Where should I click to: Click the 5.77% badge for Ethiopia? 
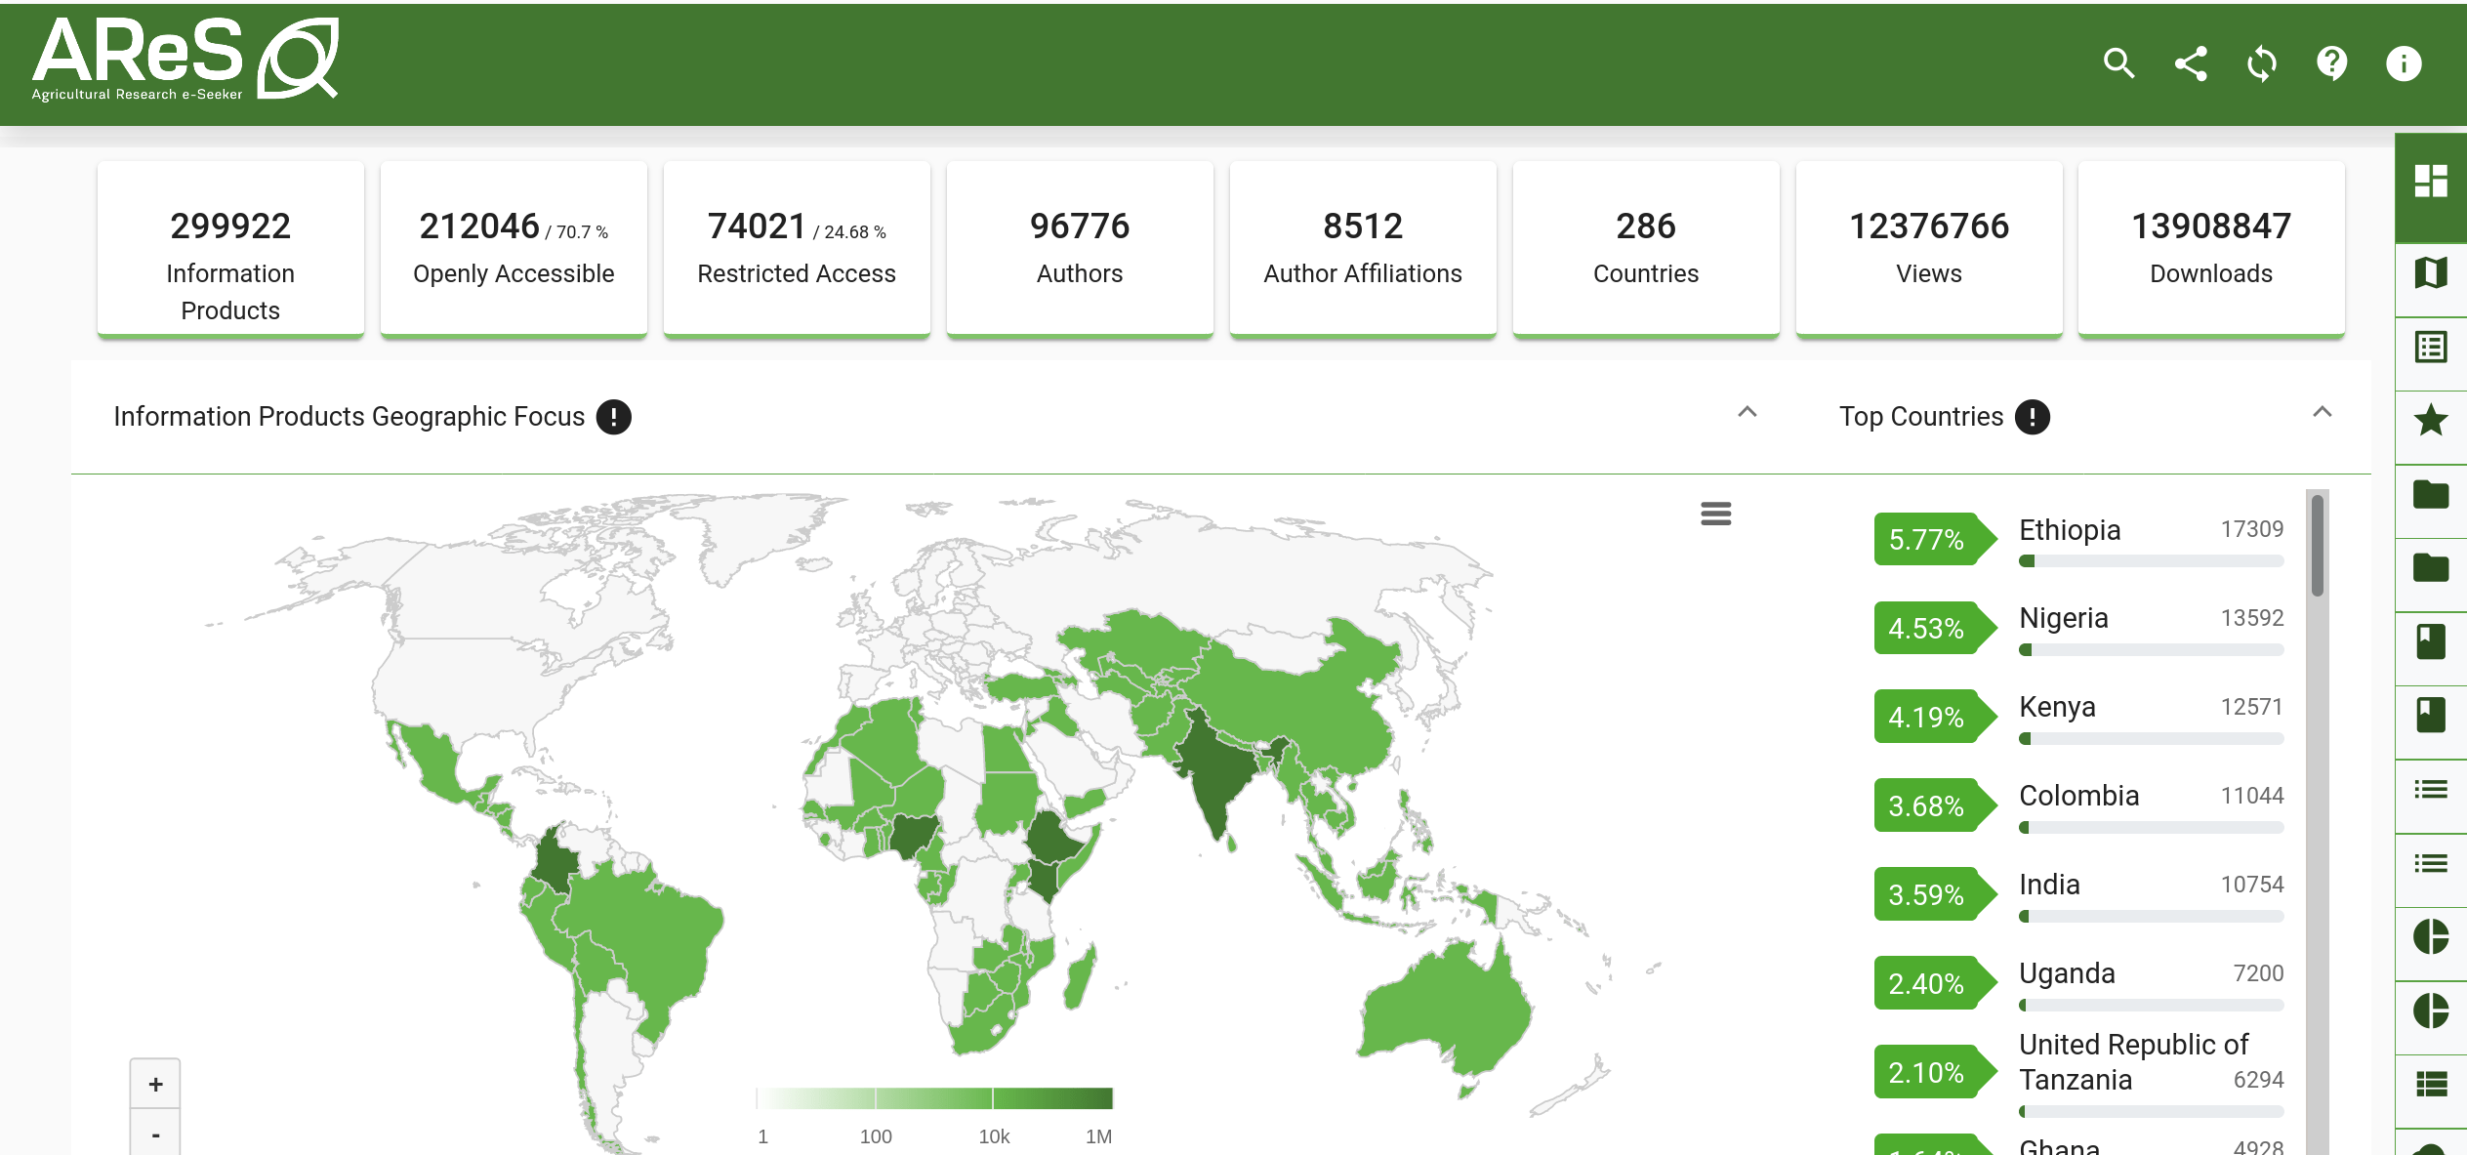(1934, 539)
